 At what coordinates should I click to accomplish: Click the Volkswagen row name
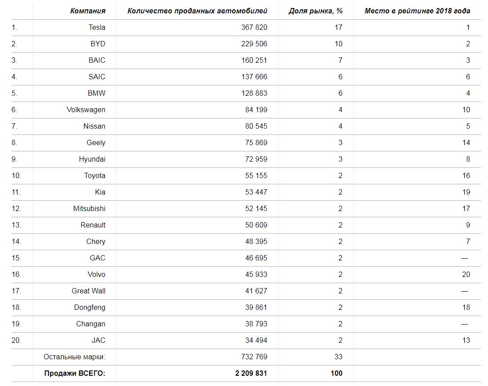pyautogui.click(x=86, y=110)
